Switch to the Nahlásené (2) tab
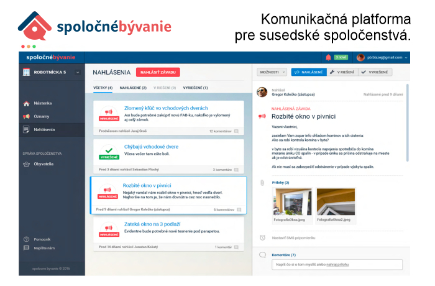 [133, 88]
